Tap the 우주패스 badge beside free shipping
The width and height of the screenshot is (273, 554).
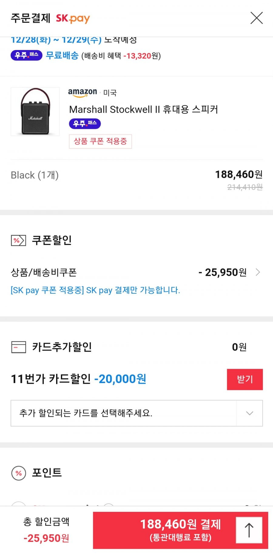click(26, 55)
